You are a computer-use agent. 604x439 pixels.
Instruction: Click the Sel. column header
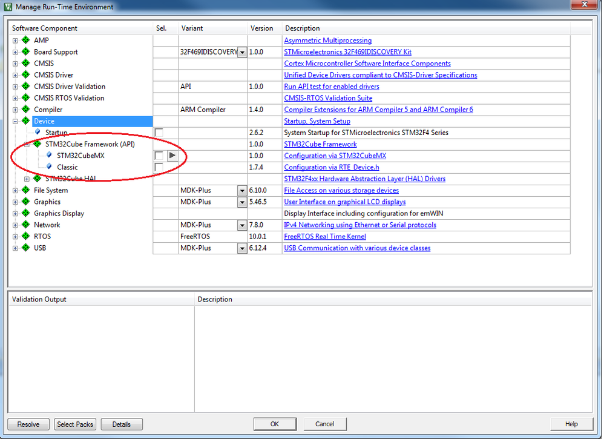(x=166, y=28)
